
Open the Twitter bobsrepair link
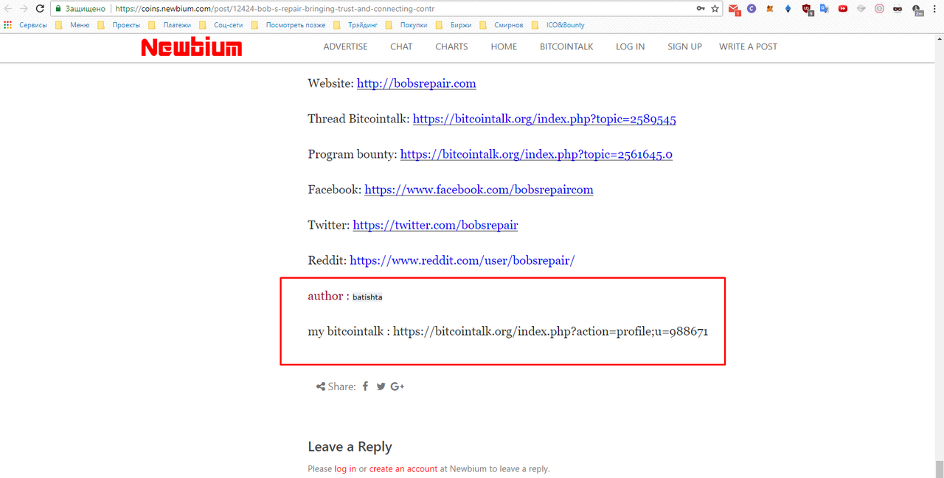click(435, 225)
